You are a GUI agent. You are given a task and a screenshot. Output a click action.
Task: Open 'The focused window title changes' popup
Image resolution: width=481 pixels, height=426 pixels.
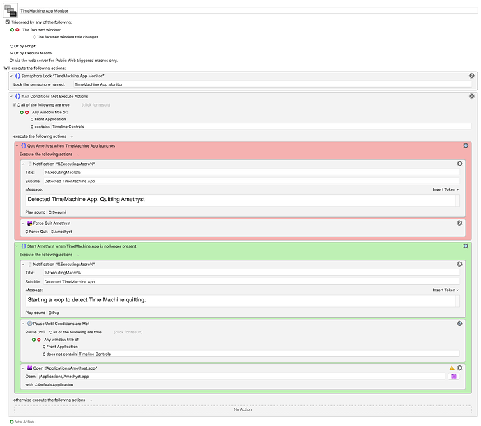(66, 37)
